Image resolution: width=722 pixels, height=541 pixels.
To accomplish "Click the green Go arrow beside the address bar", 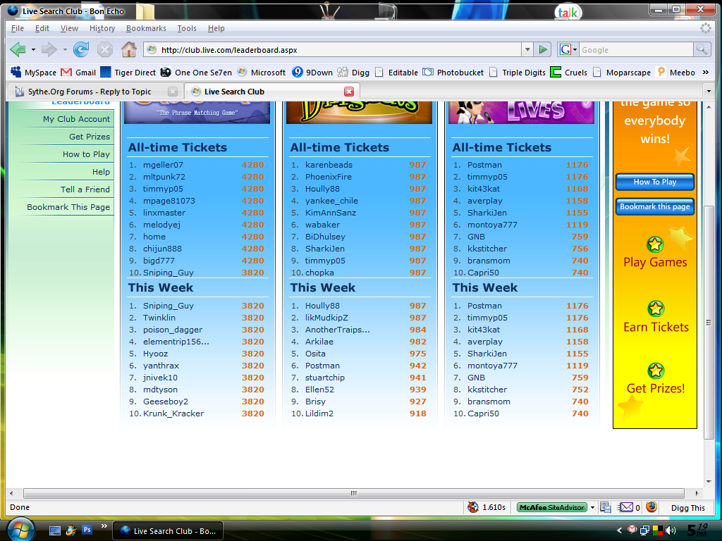I will (x=543, y=49).
